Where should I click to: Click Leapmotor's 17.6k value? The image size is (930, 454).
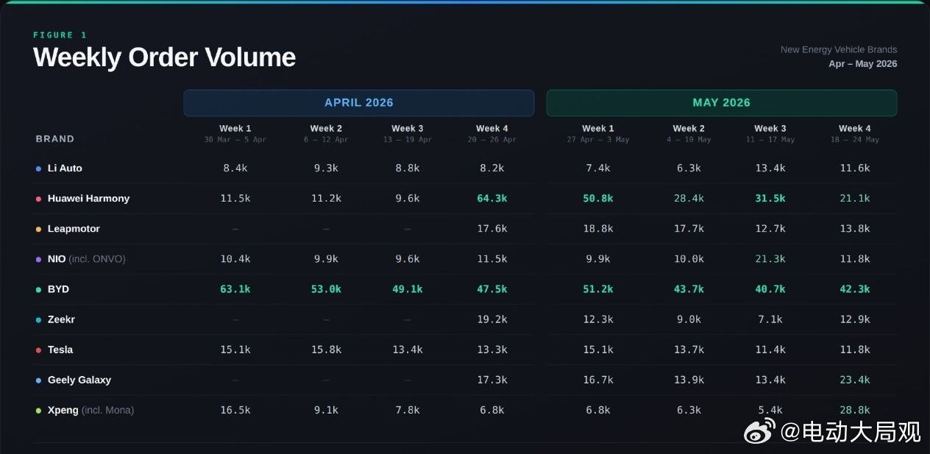click(492, 229)
